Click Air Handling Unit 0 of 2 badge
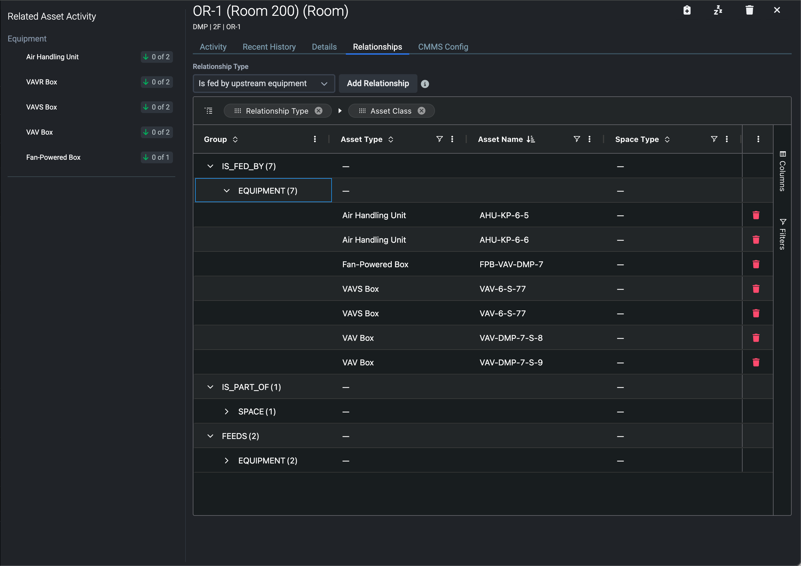 (x=157, y=57)
